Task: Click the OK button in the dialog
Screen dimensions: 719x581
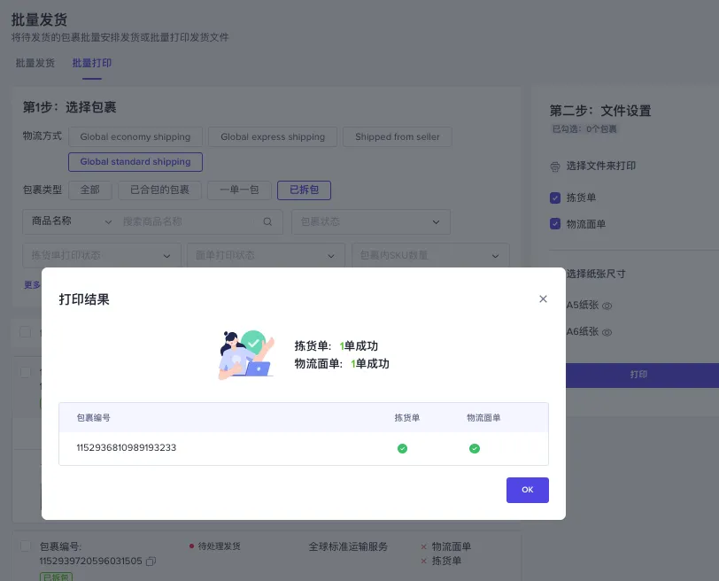Action: point(528,489)
